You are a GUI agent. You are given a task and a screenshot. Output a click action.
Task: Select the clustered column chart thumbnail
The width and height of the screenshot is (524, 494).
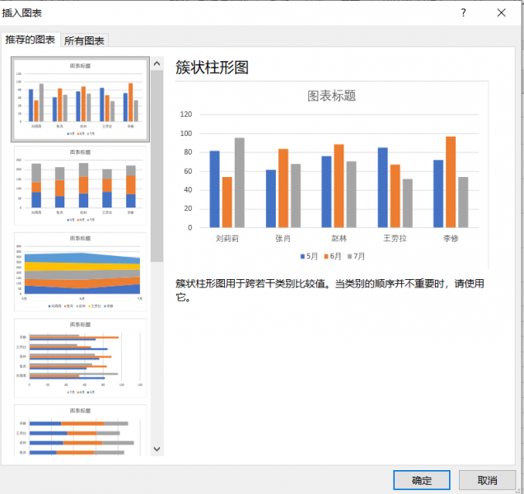pyautogui.click(x=80, y=99)
